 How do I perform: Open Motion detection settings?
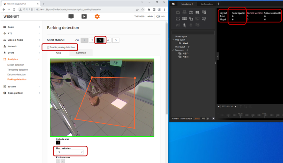pos(16,65)
